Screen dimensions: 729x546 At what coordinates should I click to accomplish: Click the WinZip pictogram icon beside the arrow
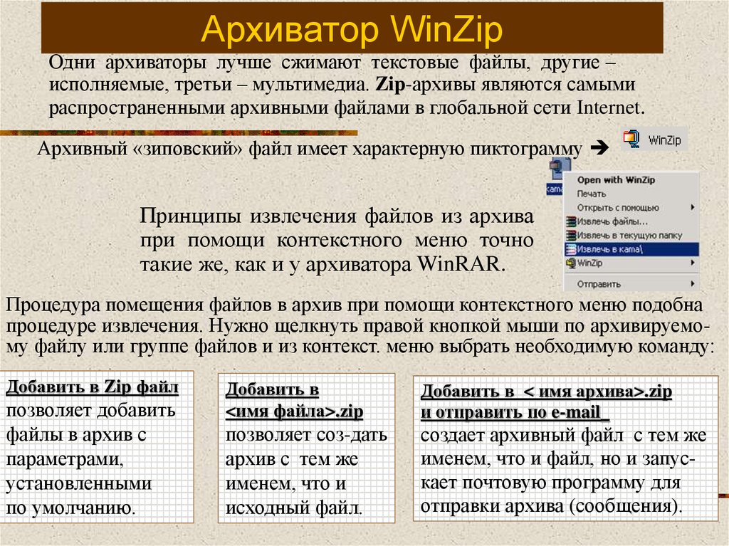point(631,140)
